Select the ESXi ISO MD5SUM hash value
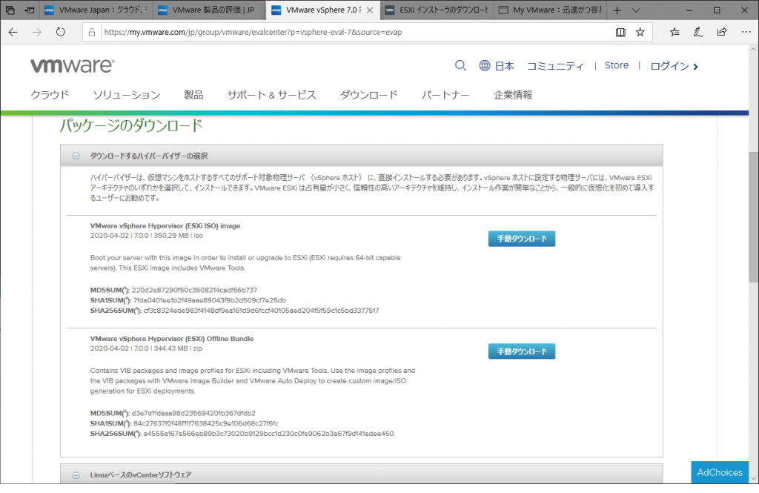 pyautogui.click(x=195, y=290)
